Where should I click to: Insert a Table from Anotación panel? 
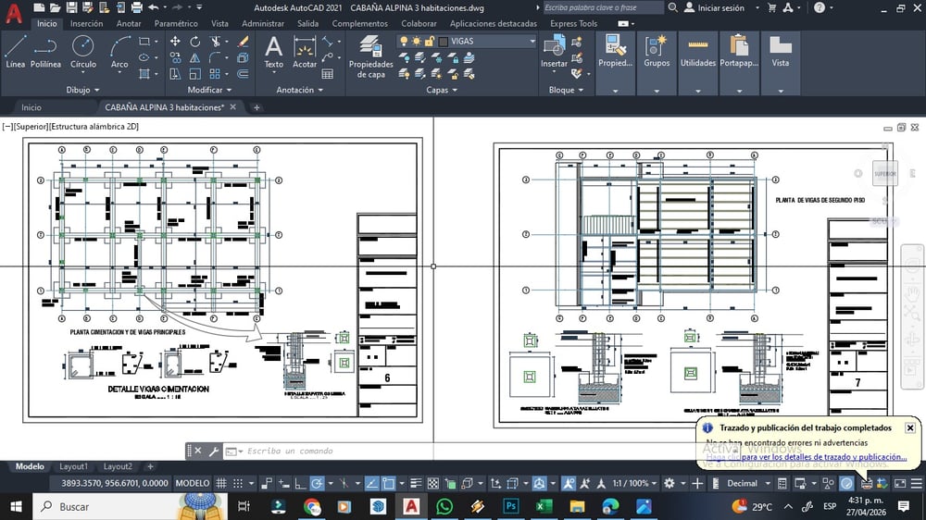327,74
